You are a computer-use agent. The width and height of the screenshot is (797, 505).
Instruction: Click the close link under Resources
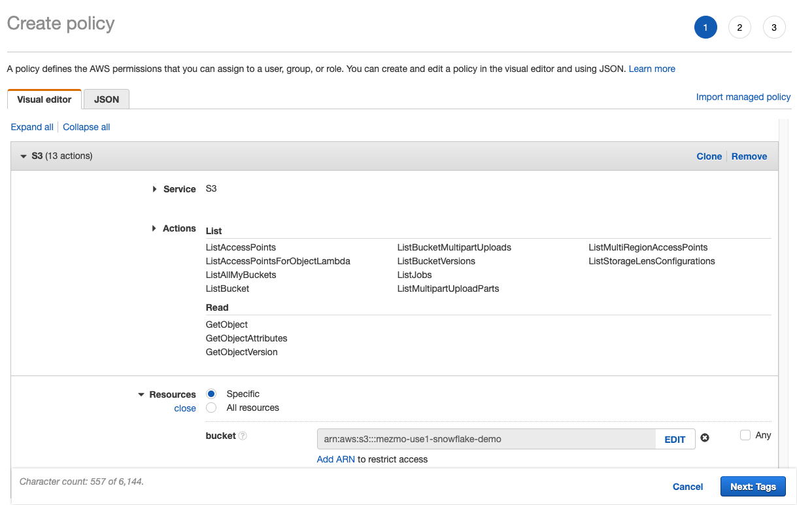185,408
